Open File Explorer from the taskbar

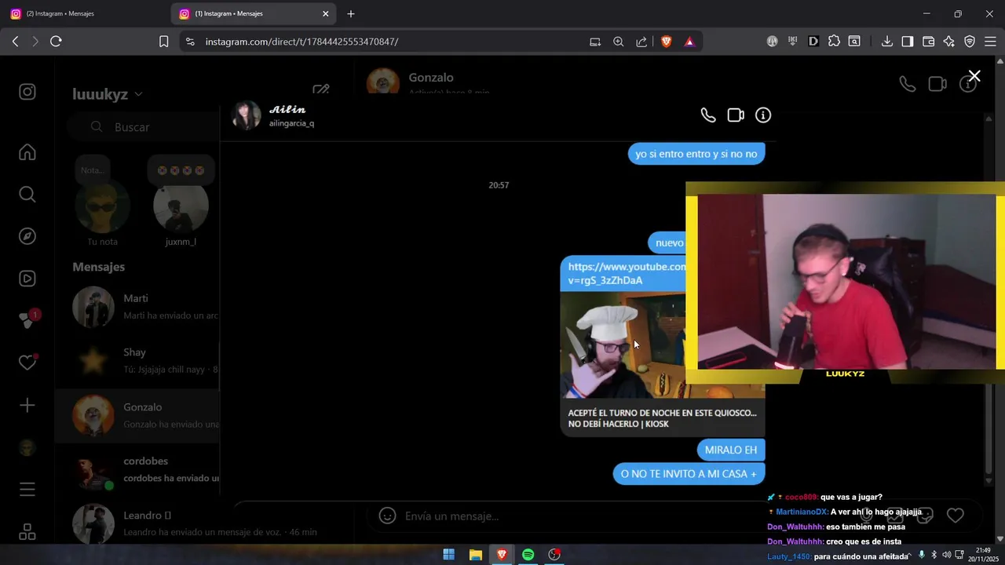click(x=475, y=555)
